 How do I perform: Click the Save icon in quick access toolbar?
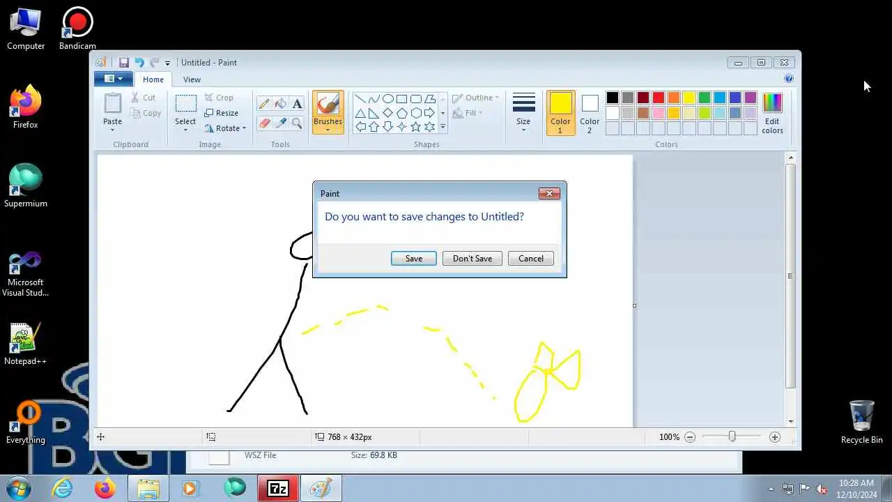pyautogui.click(x=124, y=63)
